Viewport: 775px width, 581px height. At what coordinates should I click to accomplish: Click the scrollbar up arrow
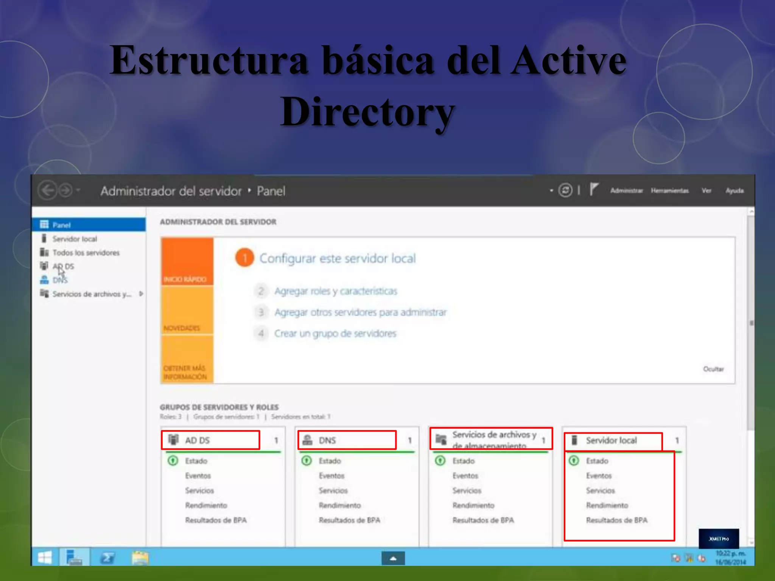[751, 211]
